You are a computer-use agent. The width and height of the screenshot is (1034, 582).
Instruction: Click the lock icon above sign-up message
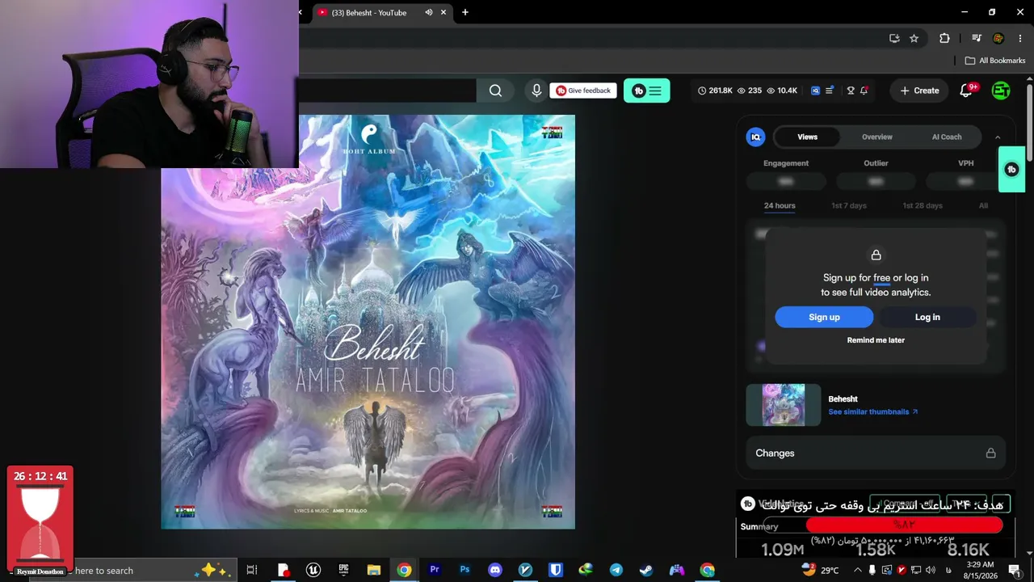[x=876, y=255]
